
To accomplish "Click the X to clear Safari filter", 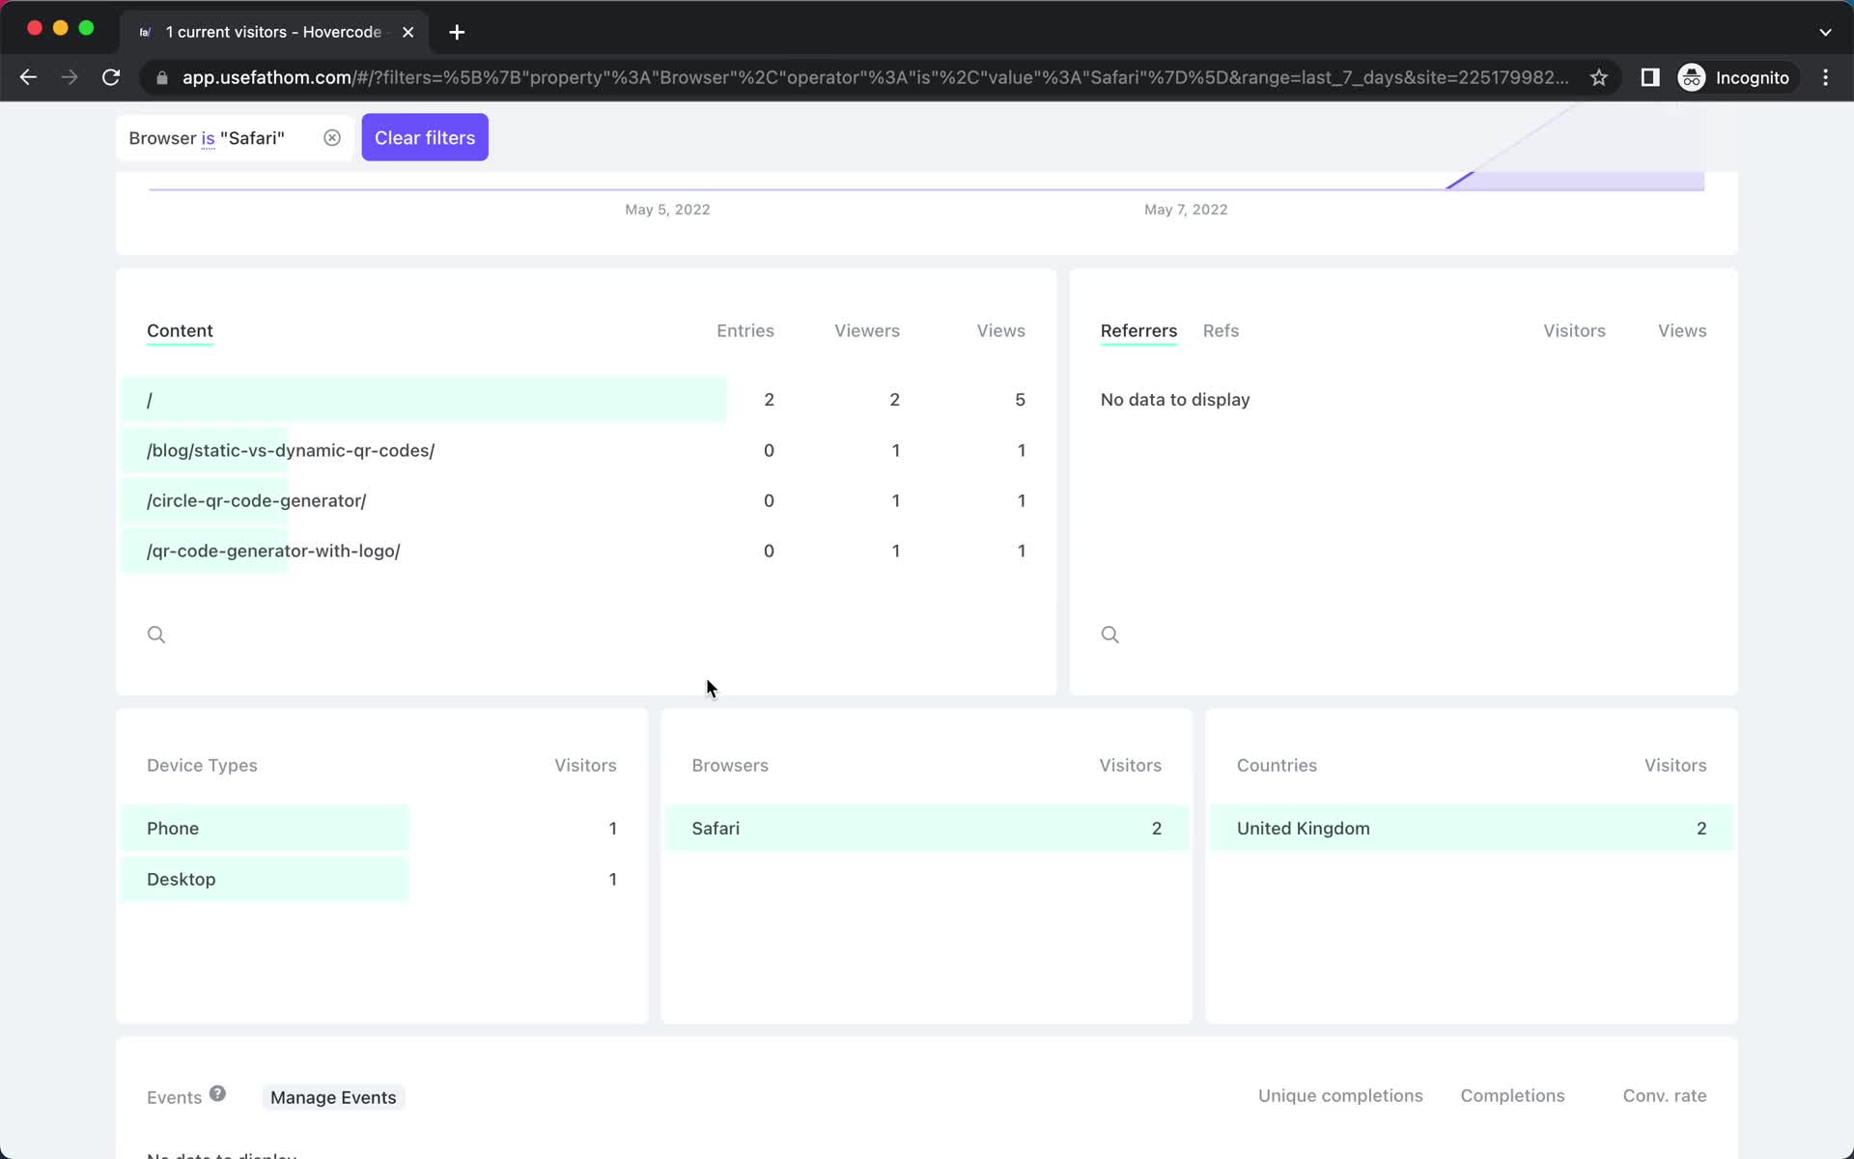I will pyautogui.click(x=331, y=137).
